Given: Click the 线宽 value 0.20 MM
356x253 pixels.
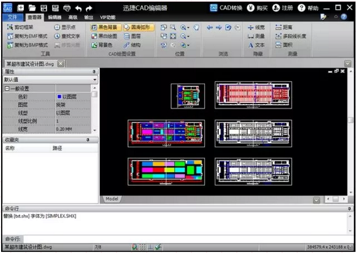Looking at the screenshot, I should click(x=64, y=129).
